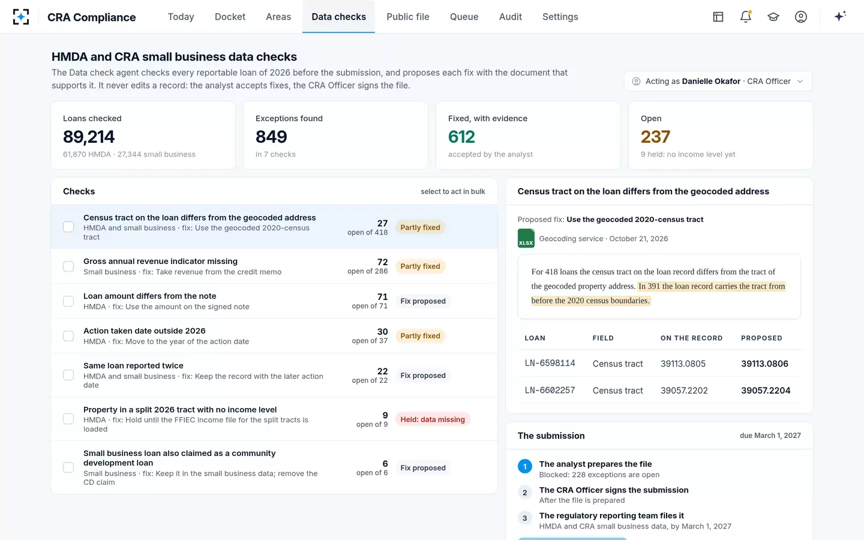Click the Partly fixed badge for Census tract
The height and width of the screenshot is (540, 864).
(421, 227)
